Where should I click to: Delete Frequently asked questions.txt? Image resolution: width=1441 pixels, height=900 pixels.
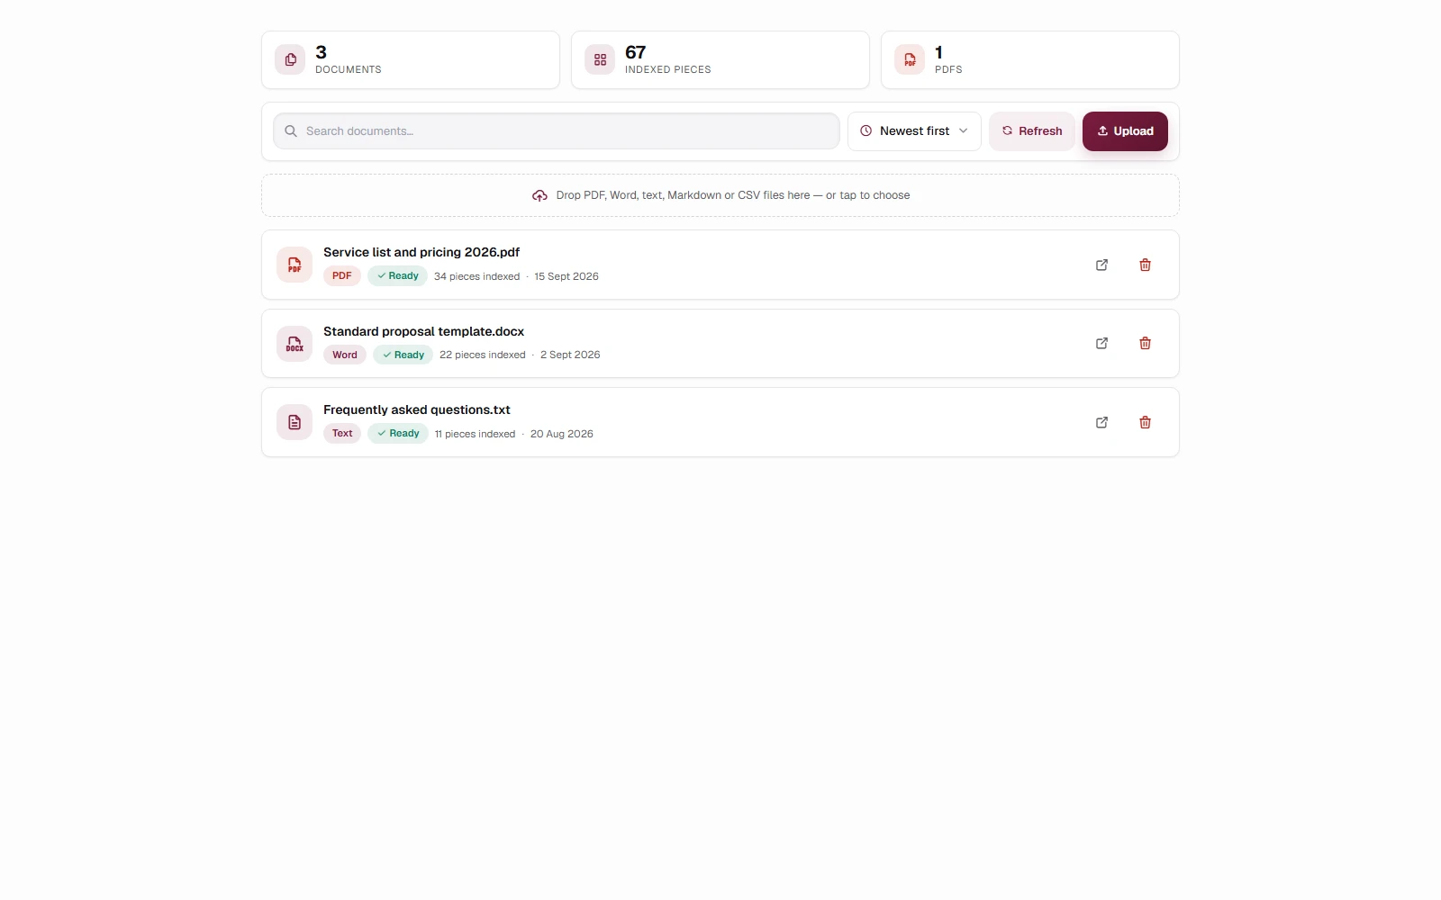click(x=1145, y=422)
